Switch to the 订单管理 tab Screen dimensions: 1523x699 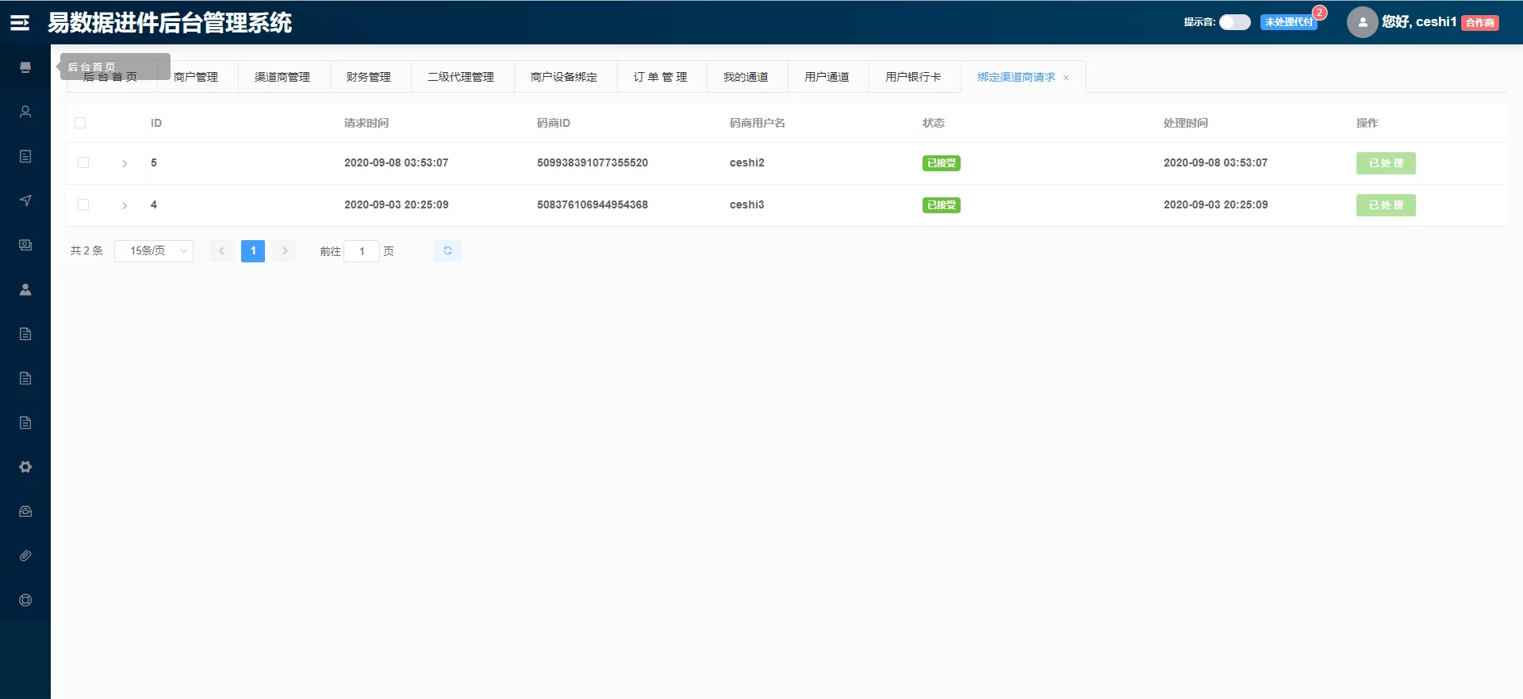(x=661, y=77)
